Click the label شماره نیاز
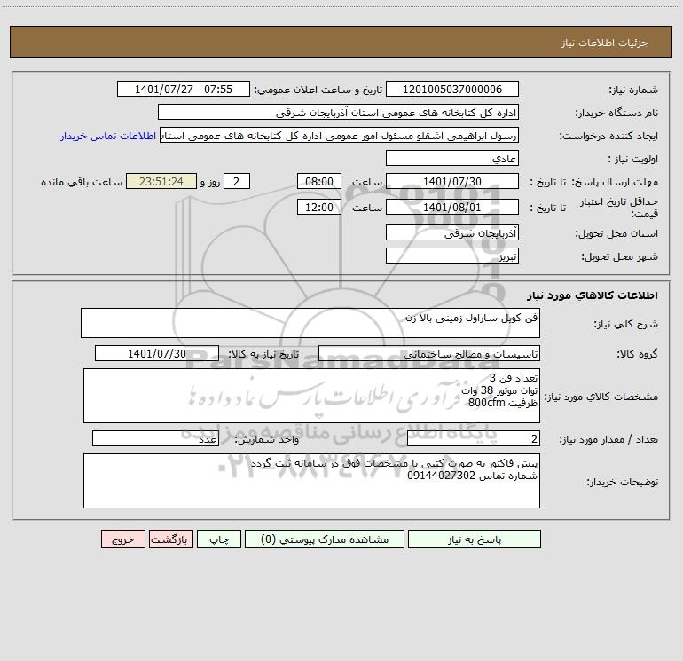This screenshot has height=661, width=683. click(633, 90)
